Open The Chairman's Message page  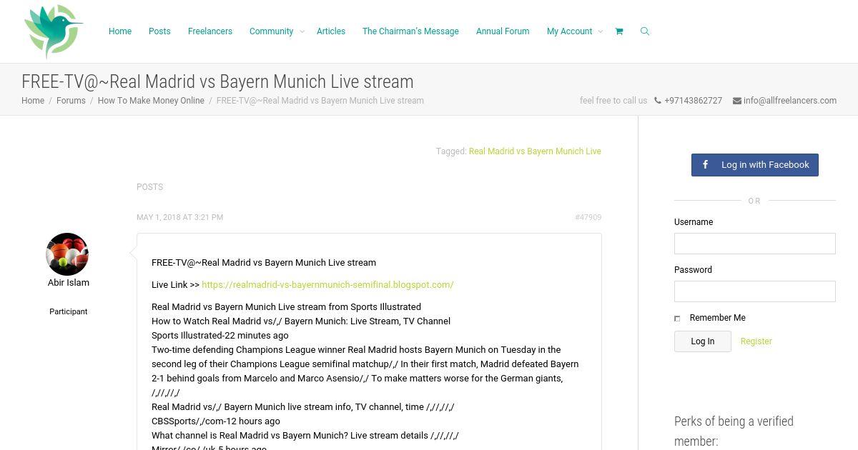410,31
